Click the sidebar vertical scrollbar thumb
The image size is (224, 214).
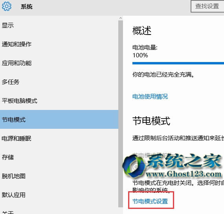121,114
